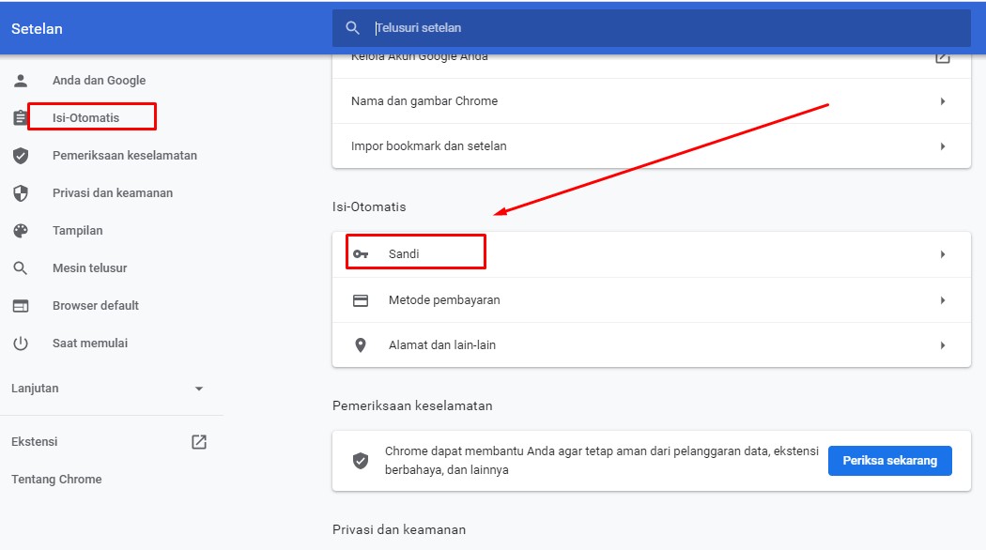
Task: Click the person icon beside Anda dan Google
Action: (21, 81)
